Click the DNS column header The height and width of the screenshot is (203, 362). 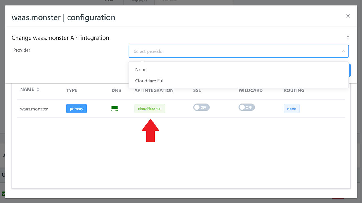[x=116, y=90]
